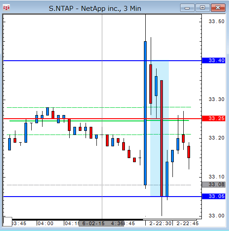Click the gray 33.08 price label
This screenshot has width=229, height=231.
tap(214, 184)
